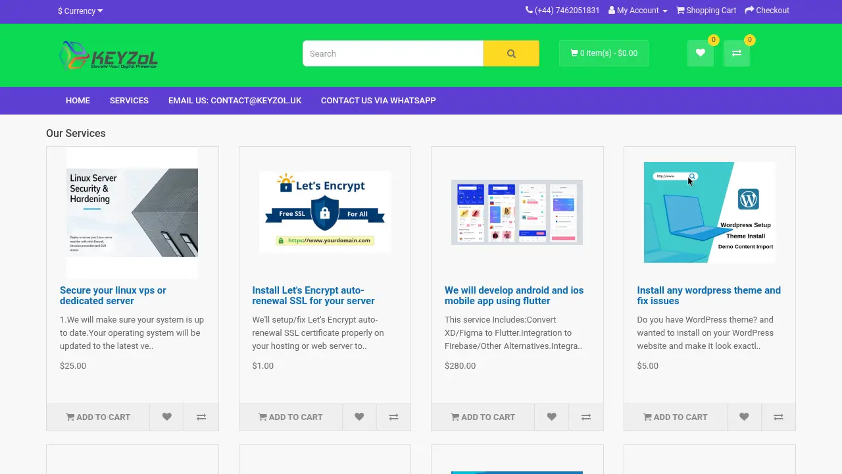Screen dimensions: 842x474
Task: Click description starting 'Do you have WordPress theme?'
Action: (706, 333)
